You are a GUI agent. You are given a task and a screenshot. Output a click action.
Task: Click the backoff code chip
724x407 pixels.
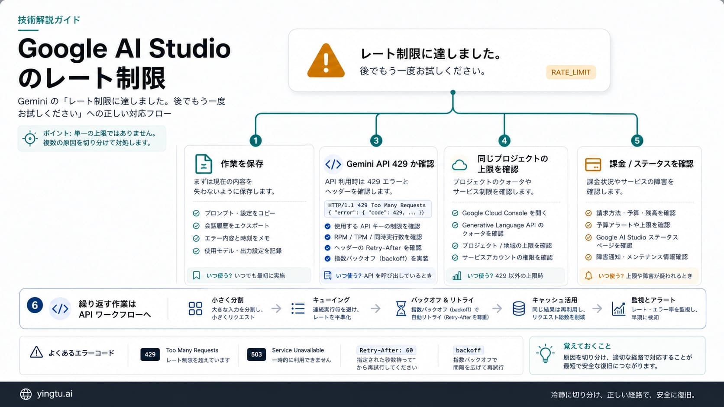point(468,350)
